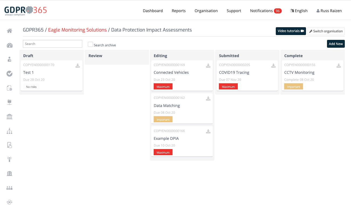Select the Complete column header
The height and width of the screenshot is (211, 351).
click(x=293, y=56)
